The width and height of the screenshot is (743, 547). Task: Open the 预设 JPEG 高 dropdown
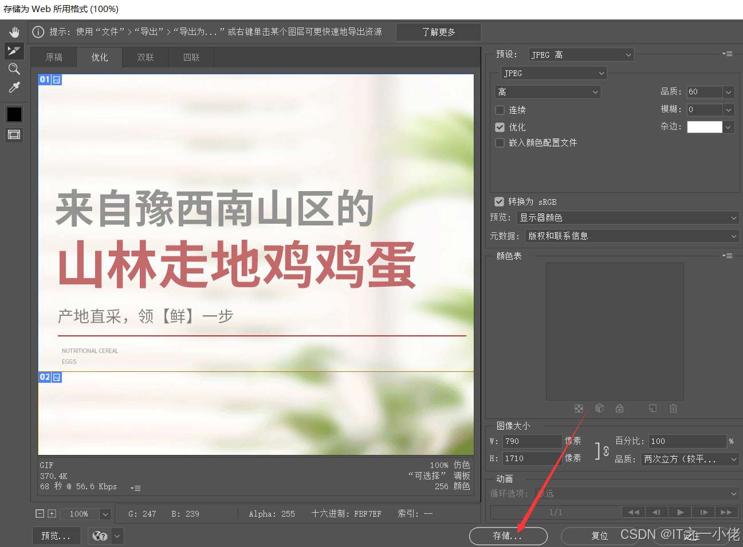tap(580, 55)
